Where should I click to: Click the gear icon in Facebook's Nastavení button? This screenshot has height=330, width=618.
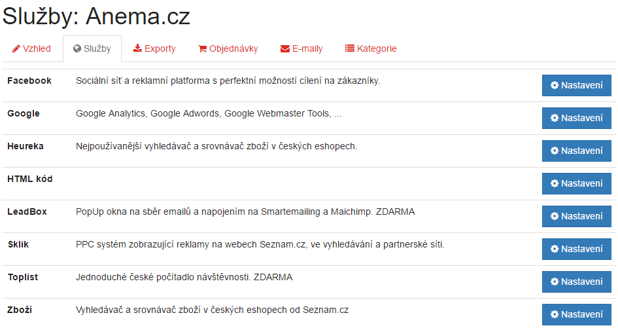coord(555,85)
